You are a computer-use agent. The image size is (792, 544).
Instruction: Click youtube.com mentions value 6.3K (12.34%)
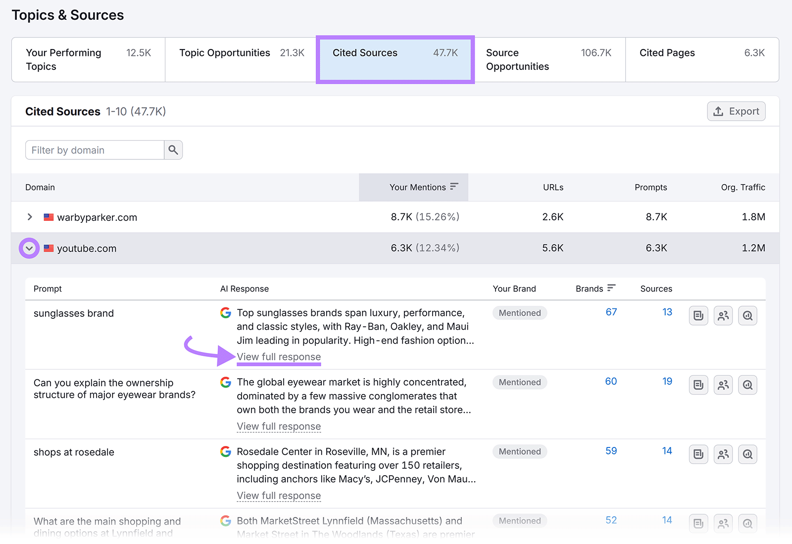click(425, 248)
